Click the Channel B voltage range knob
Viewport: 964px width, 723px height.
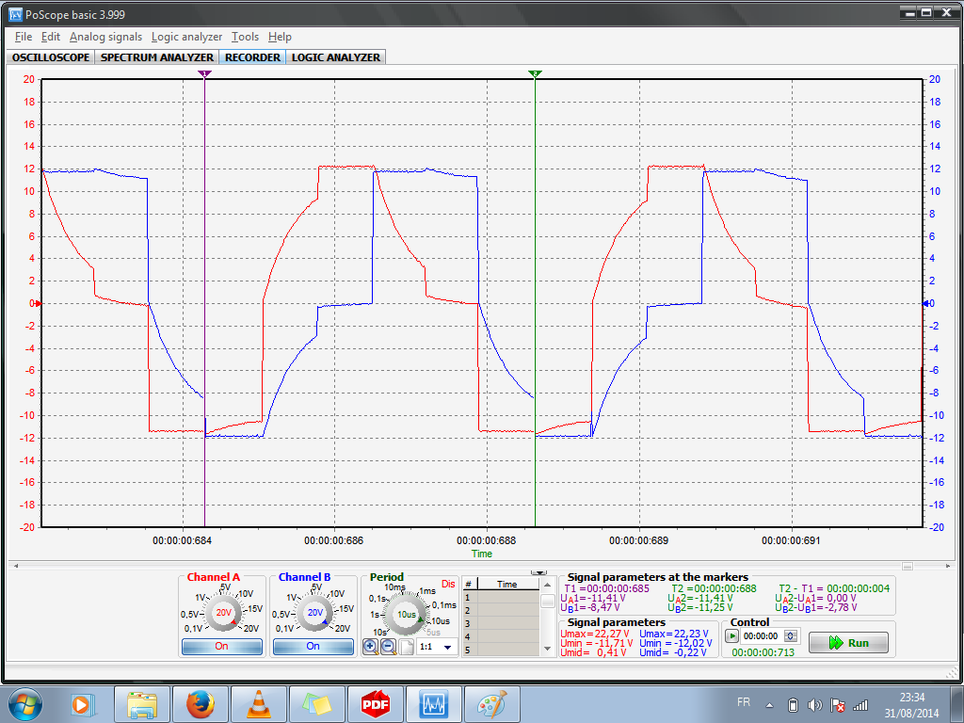(x=314, y=612)
